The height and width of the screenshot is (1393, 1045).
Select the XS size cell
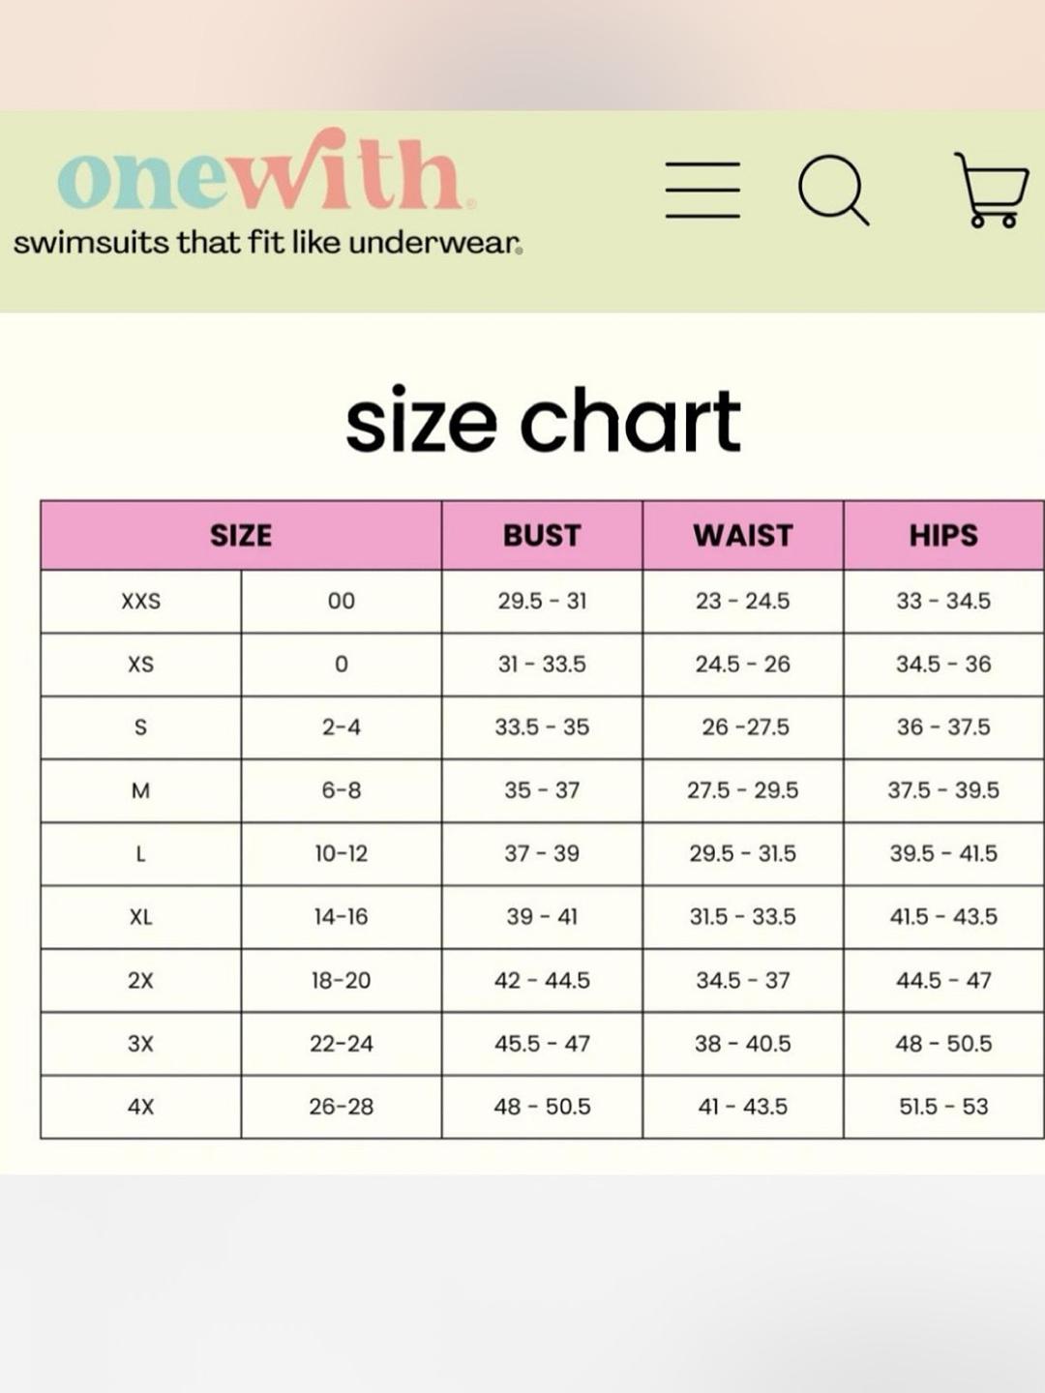click(141, 665)
